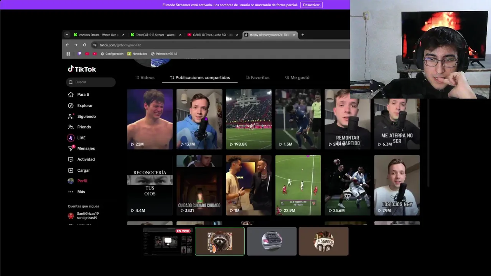This screenshot has width=491, height=276.
Task: Open the corner kick video with 1.3M views
Action: (298, 119)
